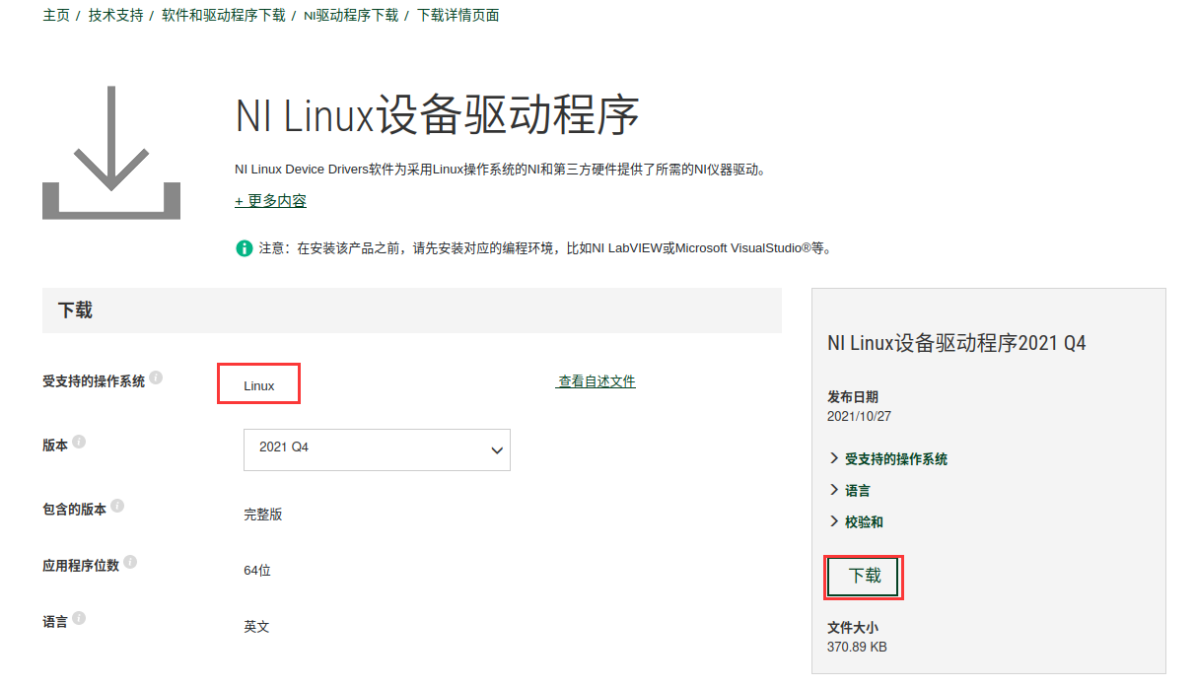This screenshot has width=1195, height=687.
Task: Click the 发布日期 label
Action: click(853, 397)
